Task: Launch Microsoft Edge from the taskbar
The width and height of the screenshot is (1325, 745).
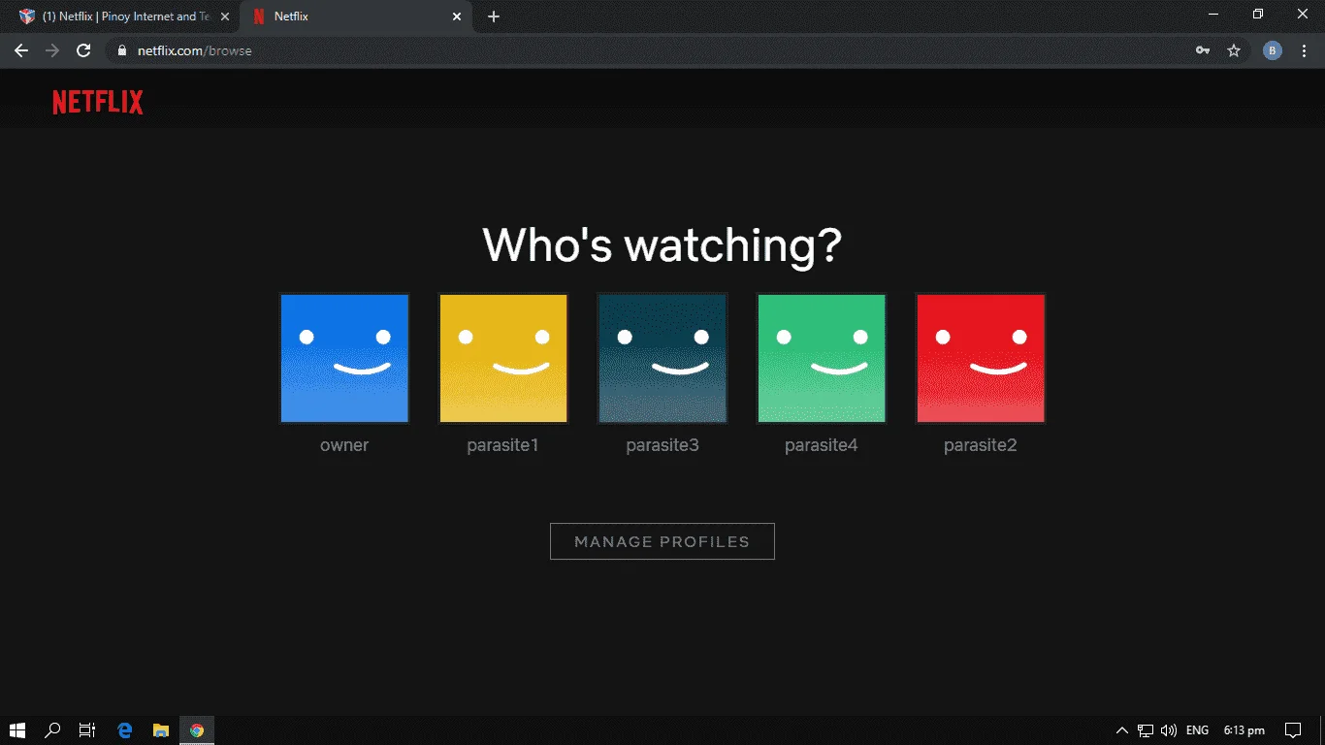Action: [x=124, y=730]
